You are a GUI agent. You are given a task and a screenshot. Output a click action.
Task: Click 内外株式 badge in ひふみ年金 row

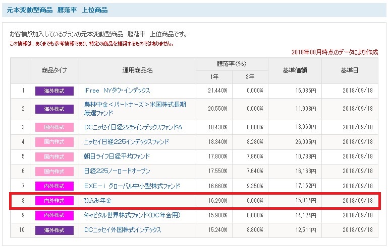tap(54, 201)
